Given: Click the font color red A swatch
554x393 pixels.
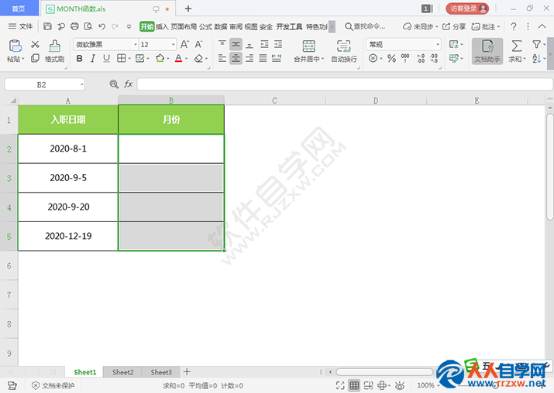Looking at the screenshot, I should coord(178,58).
